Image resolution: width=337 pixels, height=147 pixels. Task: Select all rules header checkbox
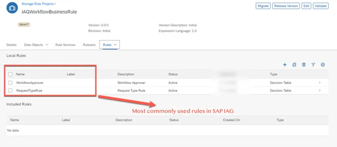11,74
